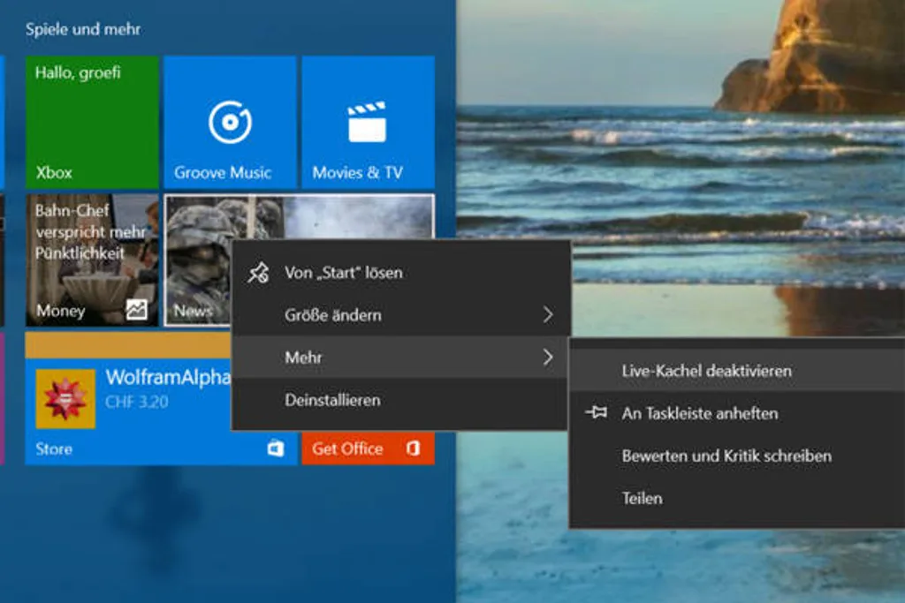Image resolution: width=905 pixels, height=603 pixels.
Task: Select 'An Taskleiste anheften'
Action: click(737, 413)
